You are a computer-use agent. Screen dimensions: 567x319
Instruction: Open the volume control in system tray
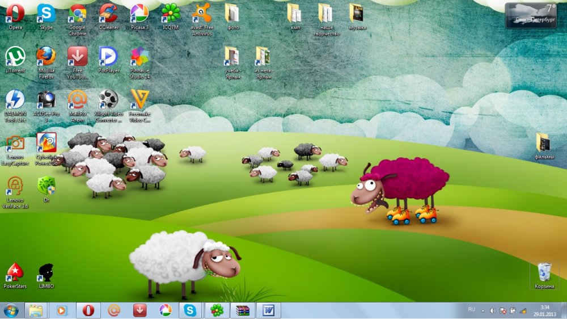pyautogui.click(x=493, y=310)
